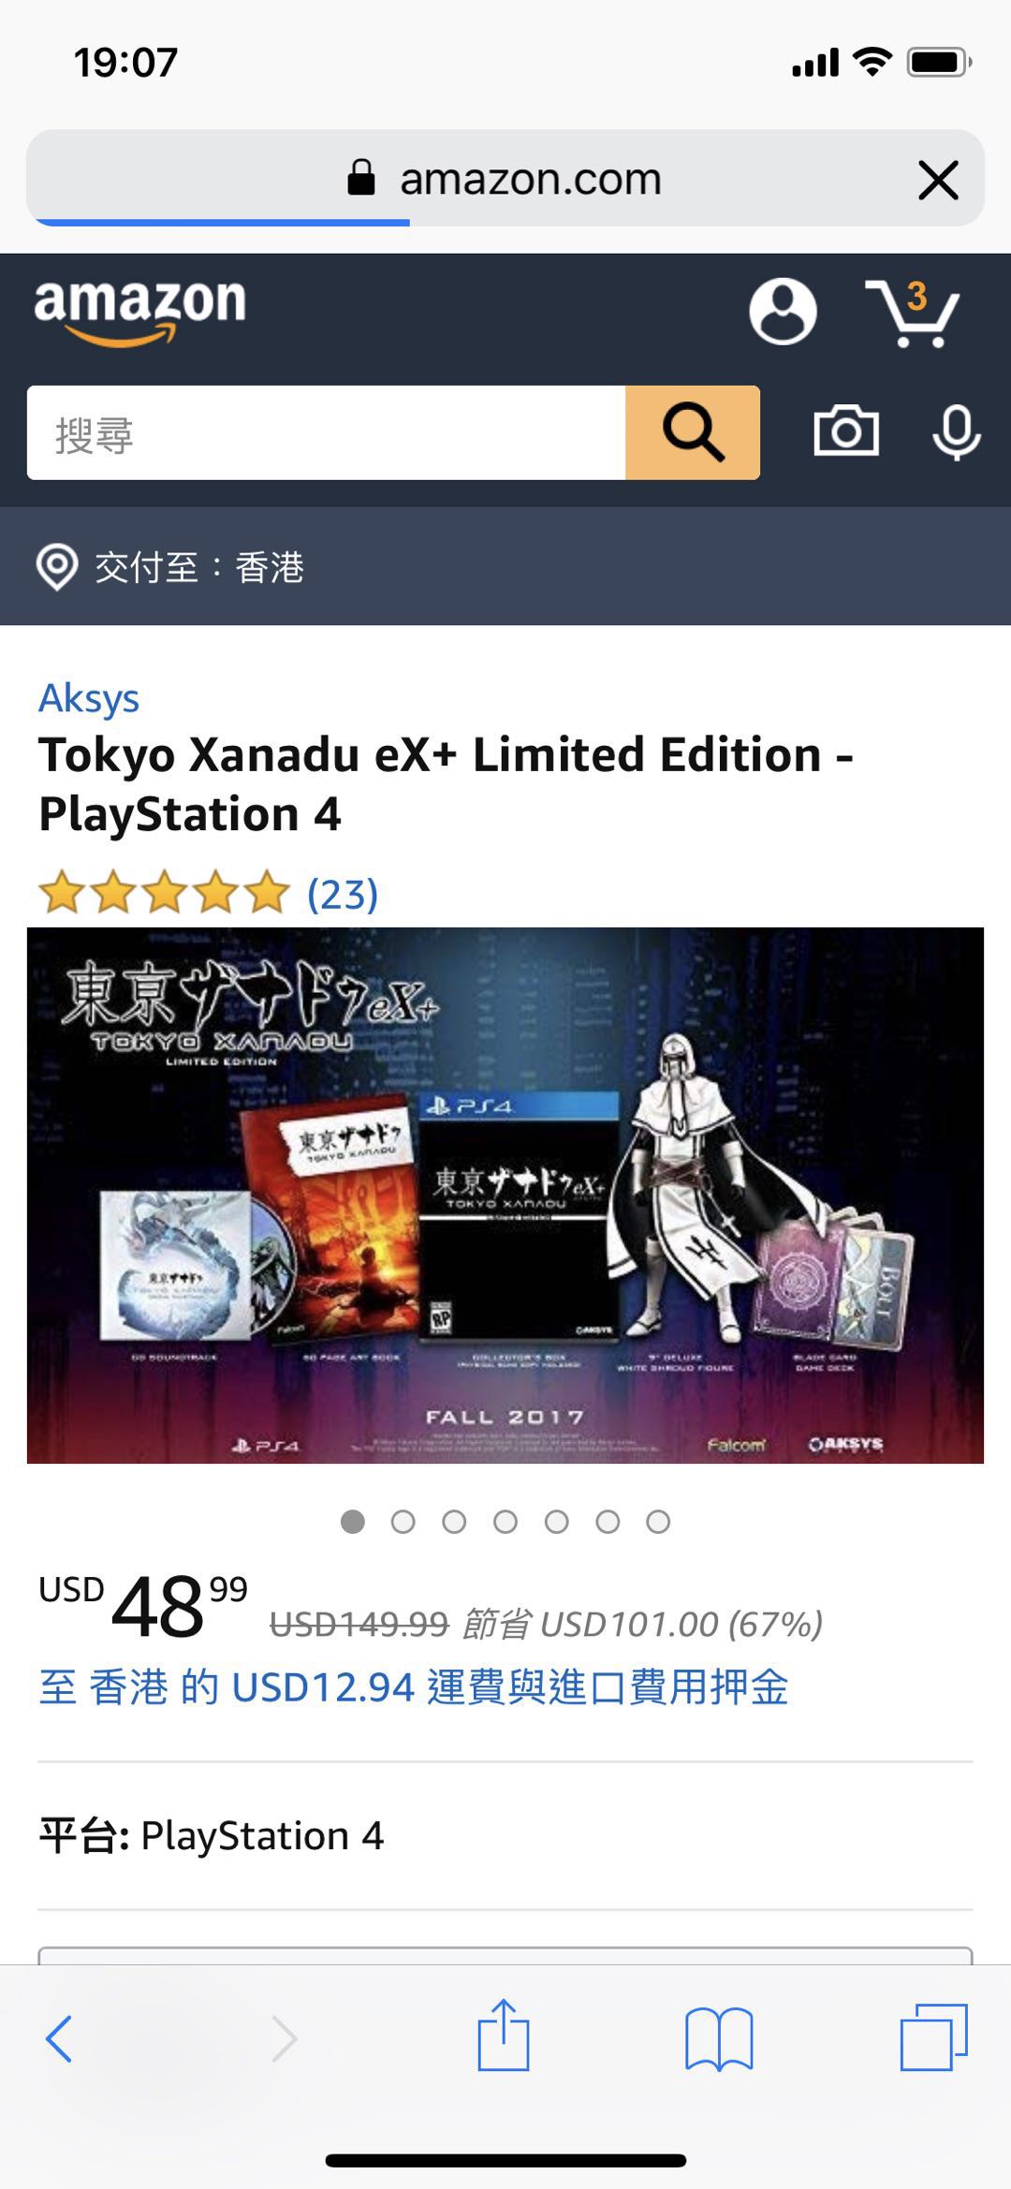Image resolution: width=1011 pixels, height=2189 pixels.
Task: Focus the 搜尋 search input field
Action: click(326, 432)
